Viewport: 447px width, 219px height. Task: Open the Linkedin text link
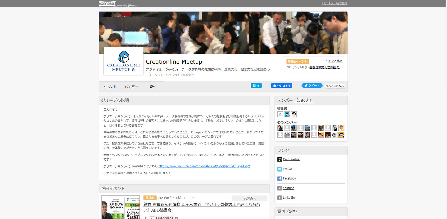coord(289,198)
